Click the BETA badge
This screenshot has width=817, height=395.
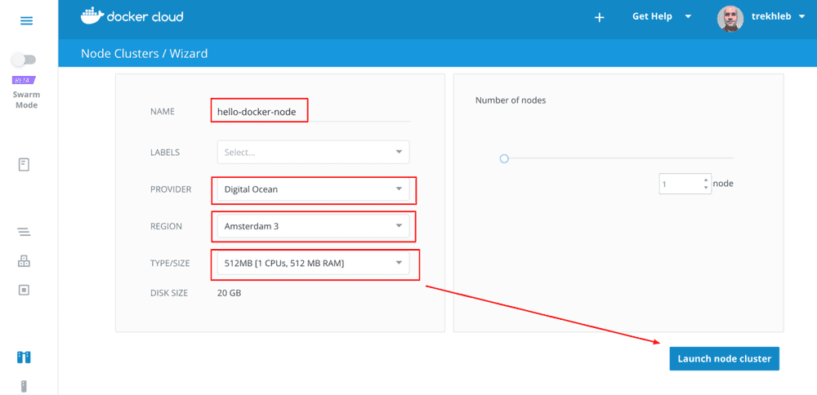pos(24,80)
